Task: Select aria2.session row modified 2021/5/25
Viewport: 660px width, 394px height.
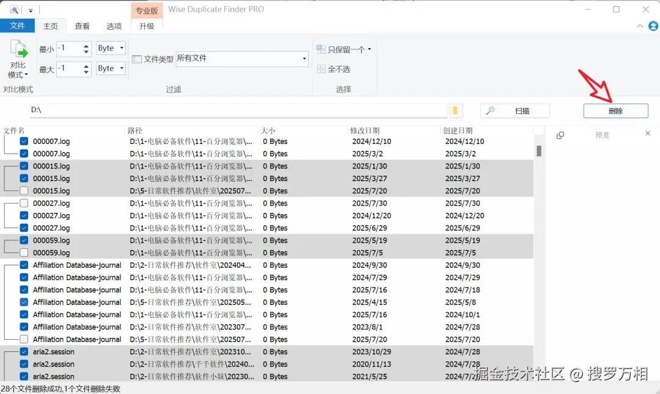Action: coord(267,376)
